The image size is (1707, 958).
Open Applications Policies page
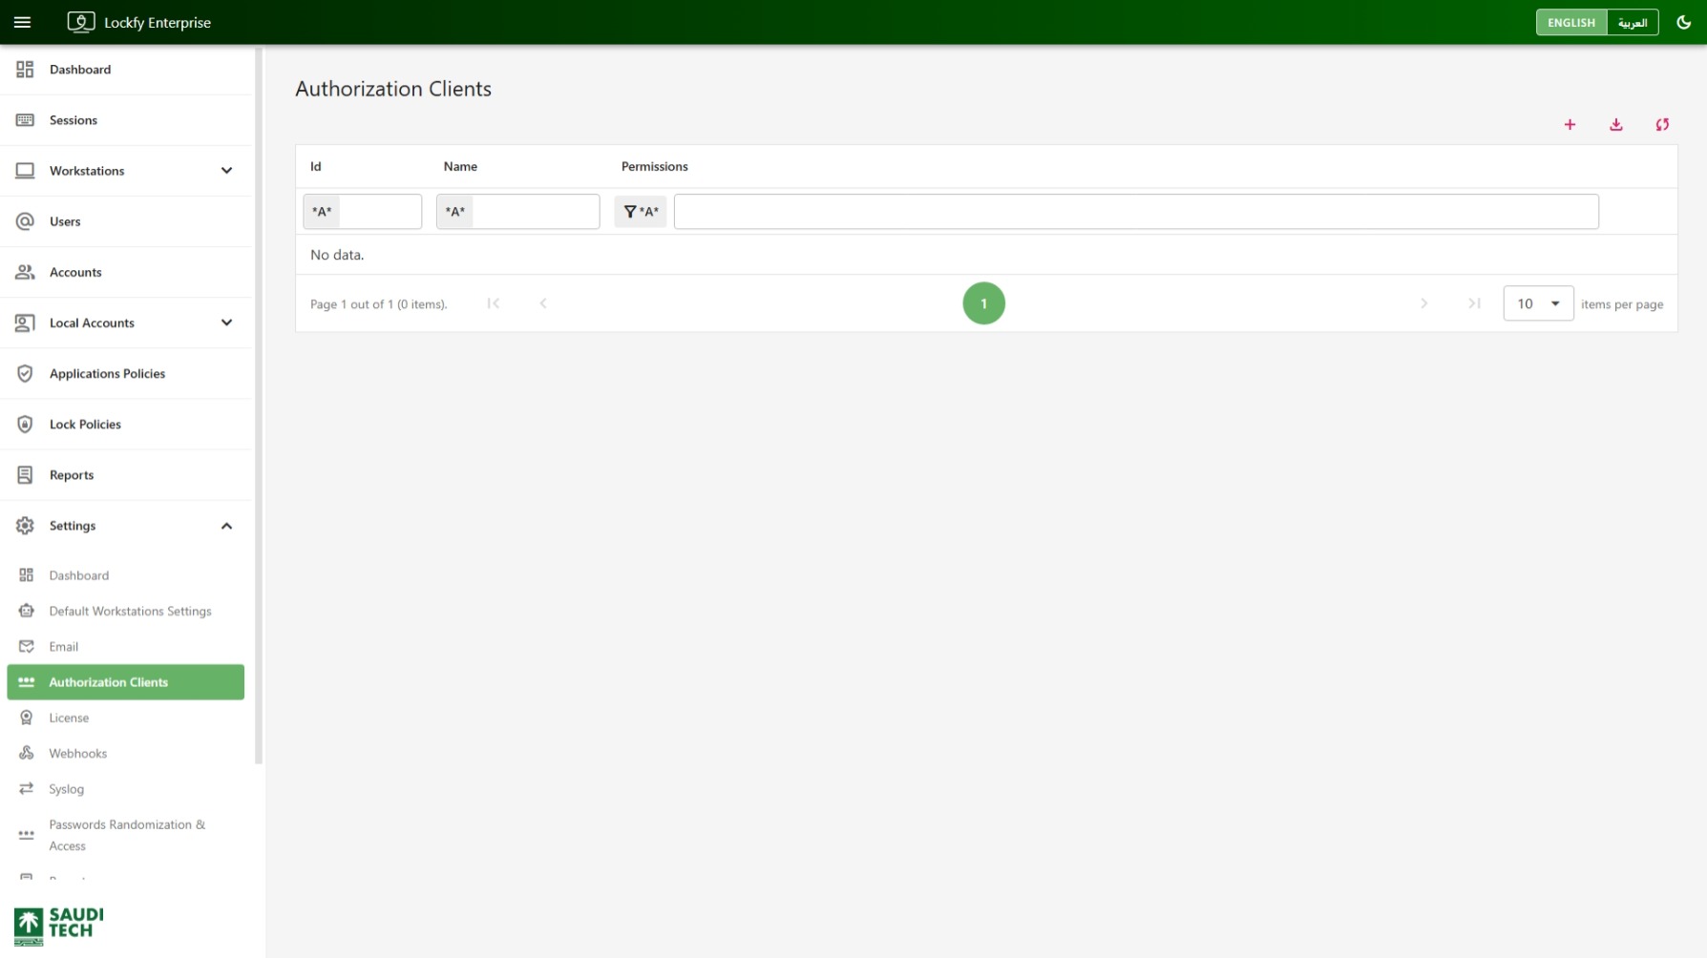(126, 373)
